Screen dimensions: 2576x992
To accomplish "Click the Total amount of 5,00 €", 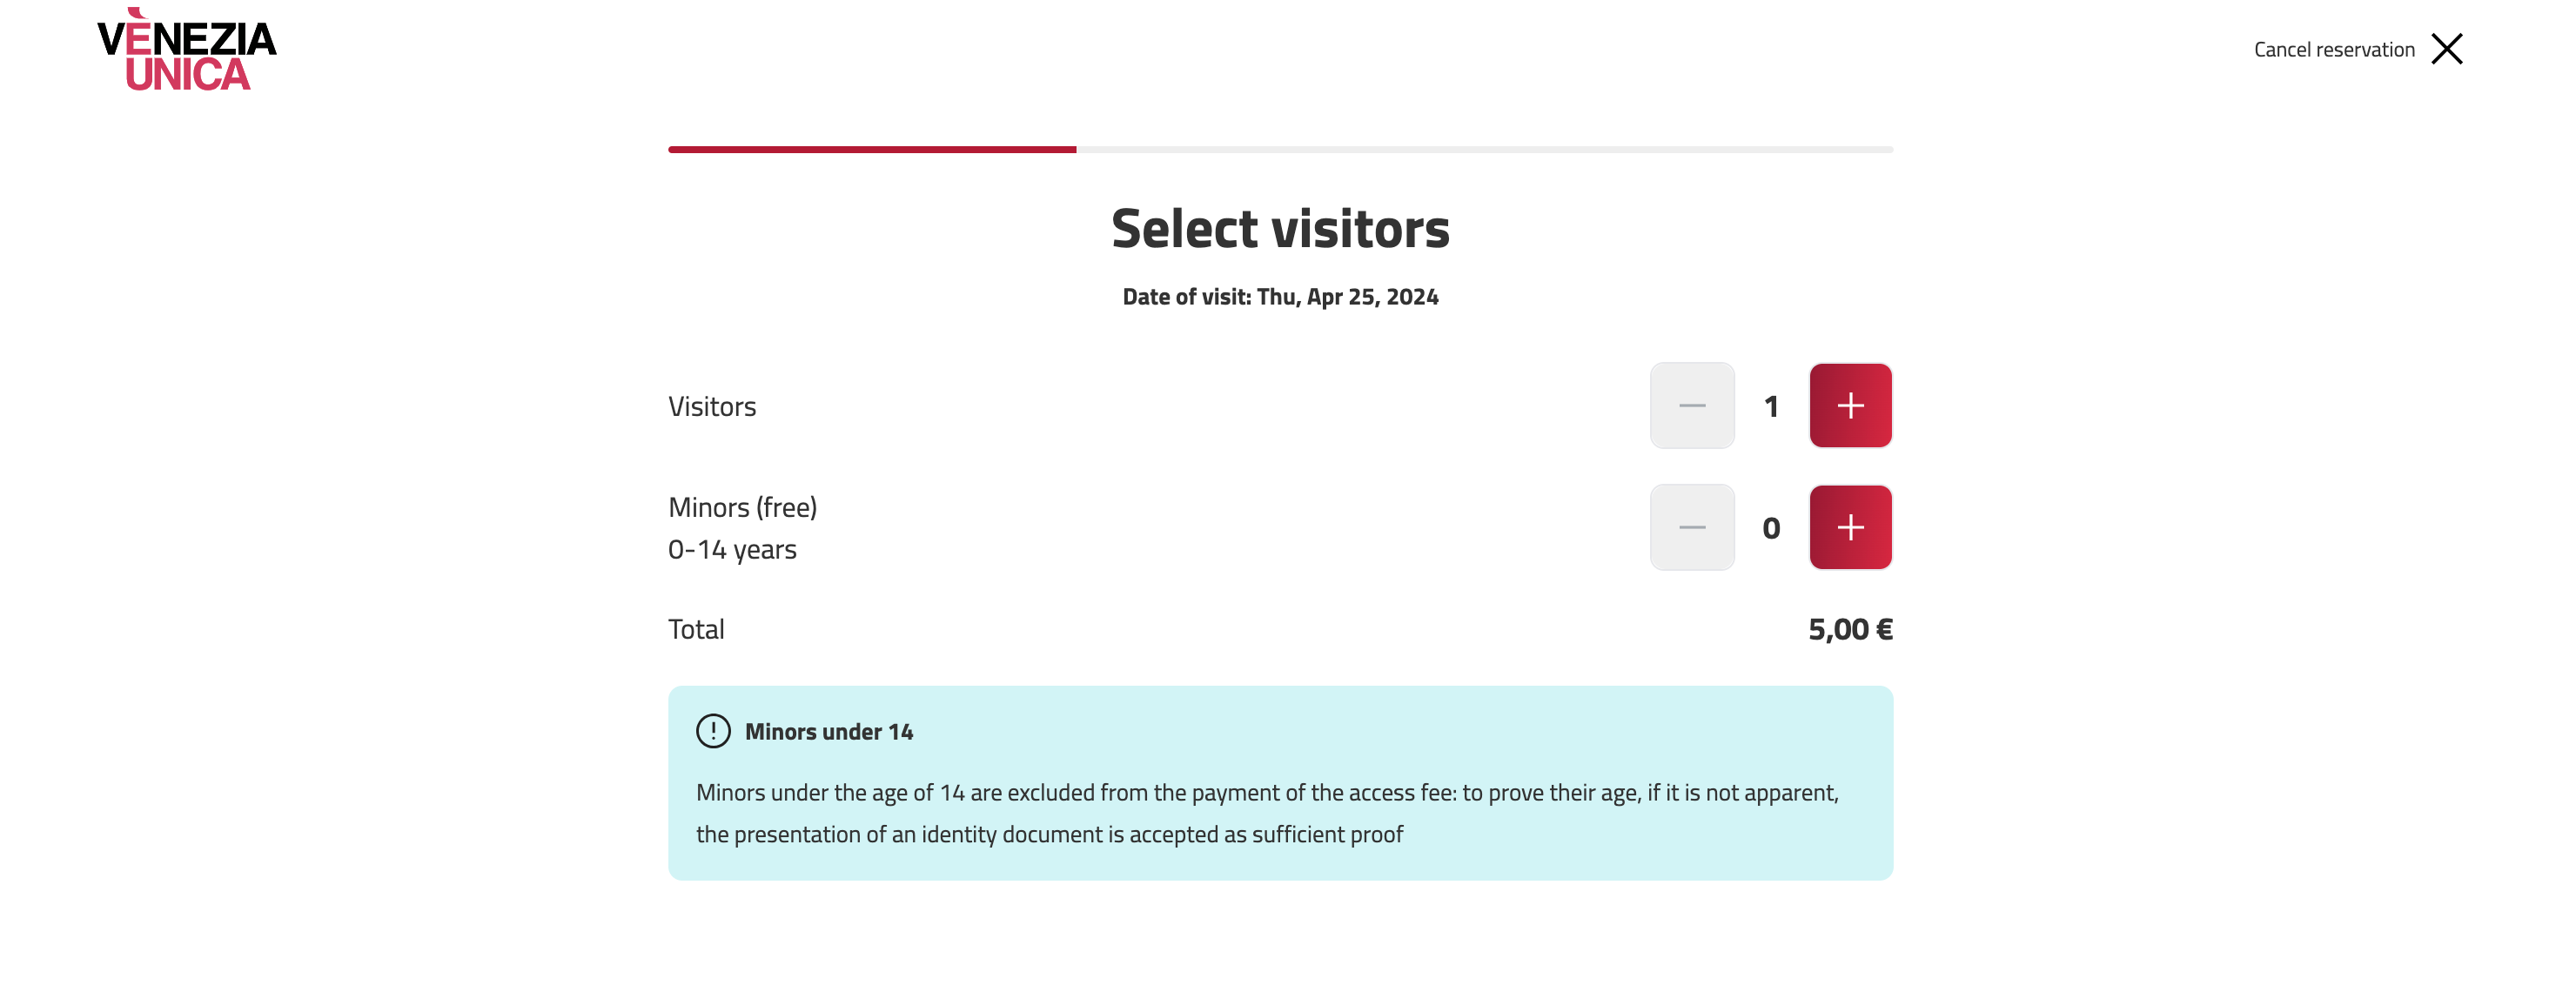I will pyautogui.click(x=1849, y=628).
